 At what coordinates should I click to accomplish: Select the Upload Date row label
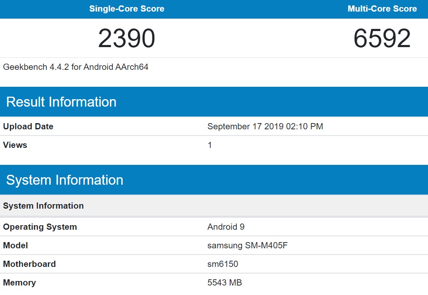click(x=28, y=126)
